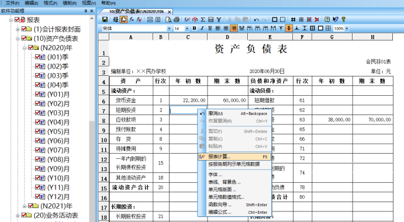Click the Print toolbar icon
The image size is (404, 222).
pos(177,20)
